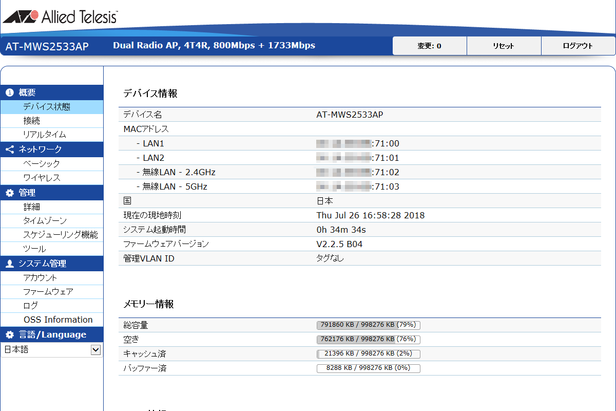Click the 管理VLAN ID row label
Image resolution: width=616 pixels, height=411 pixels.
pyautogui.click(x=149, y=258)
